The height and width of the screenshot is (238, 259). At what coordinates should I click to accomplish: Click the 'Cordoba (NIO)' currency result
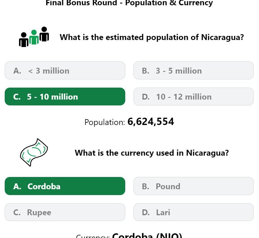coord(147,236)
